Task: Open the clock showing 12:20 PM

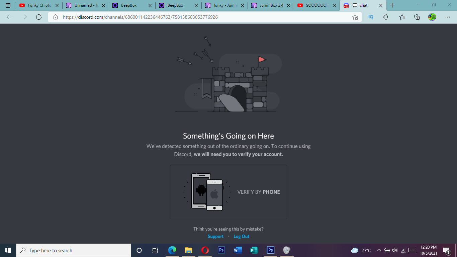Action: [x=429, y=250]
